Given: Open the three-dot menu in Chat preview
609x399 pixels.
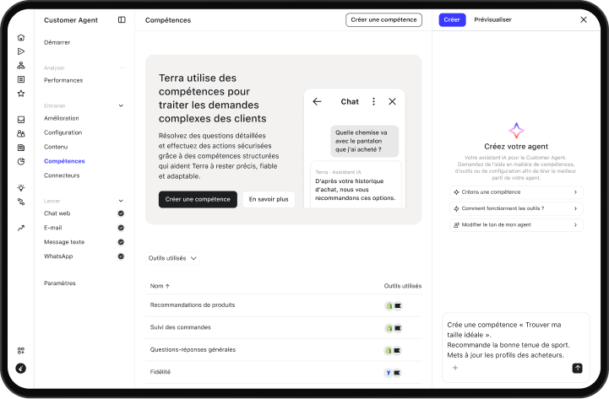Looking at the screenshot, I should click(373, 101).
